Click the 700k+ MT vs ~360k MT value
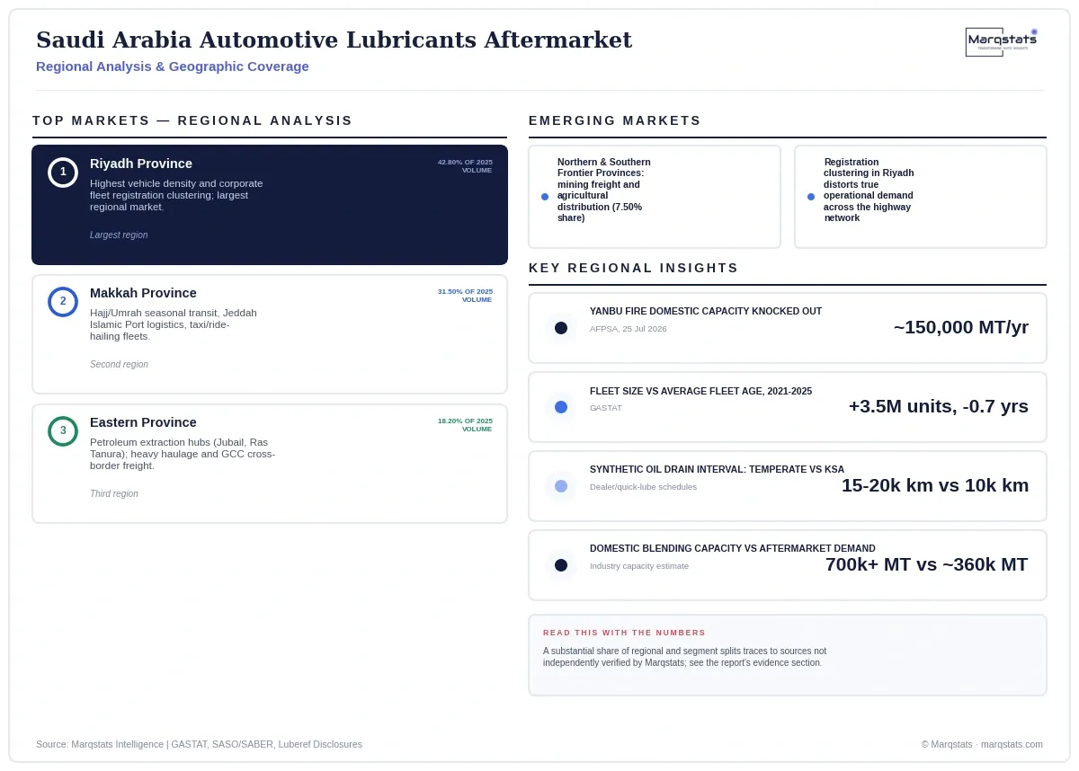 pyautogui.click(x=927, y=564)
